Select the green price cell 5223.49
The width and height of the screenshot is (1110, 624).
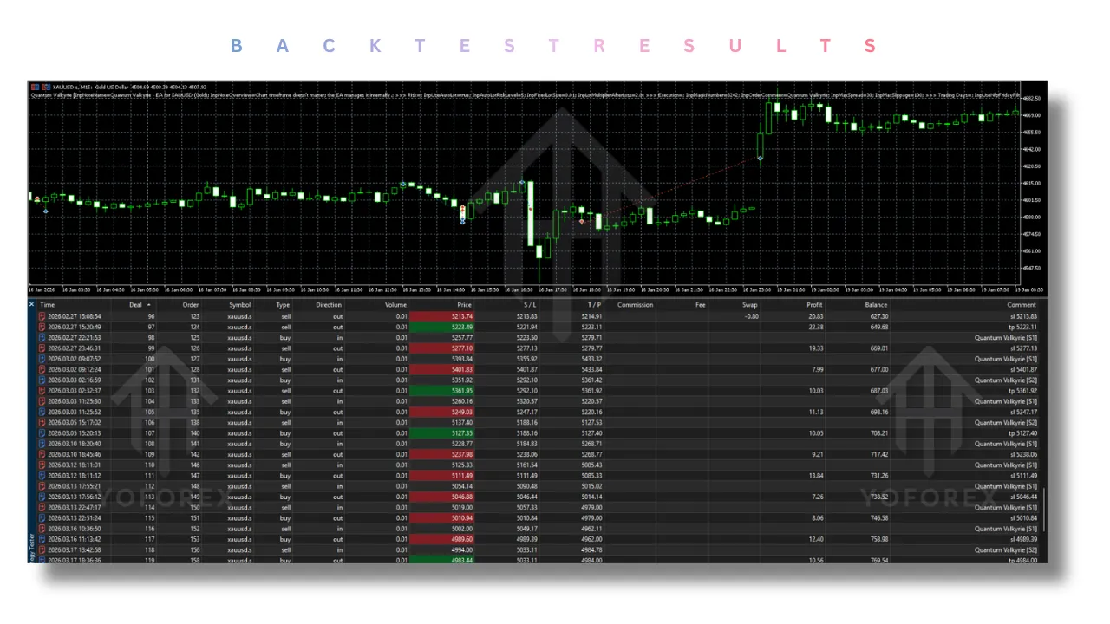tap(442, 327)
